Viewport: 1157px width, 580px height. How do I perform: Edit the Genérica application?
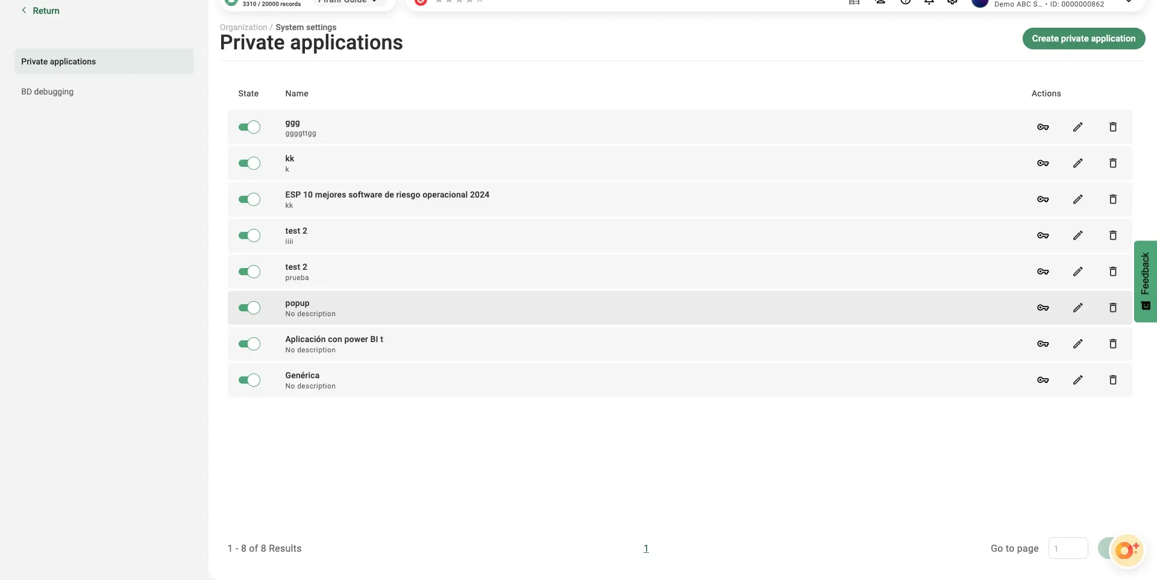(1077, 380)
